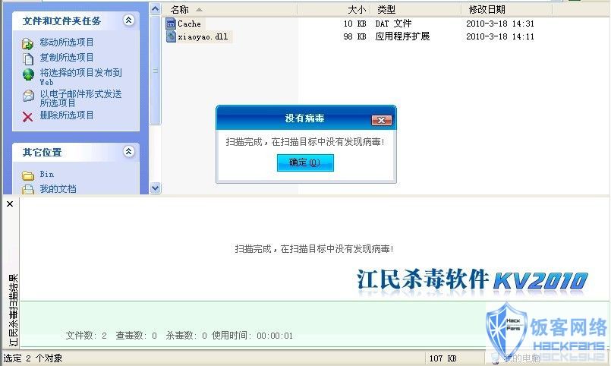Collapse the 文件和文件夹任务 section
The image size is (611, 366).
[x=128, y=20]
